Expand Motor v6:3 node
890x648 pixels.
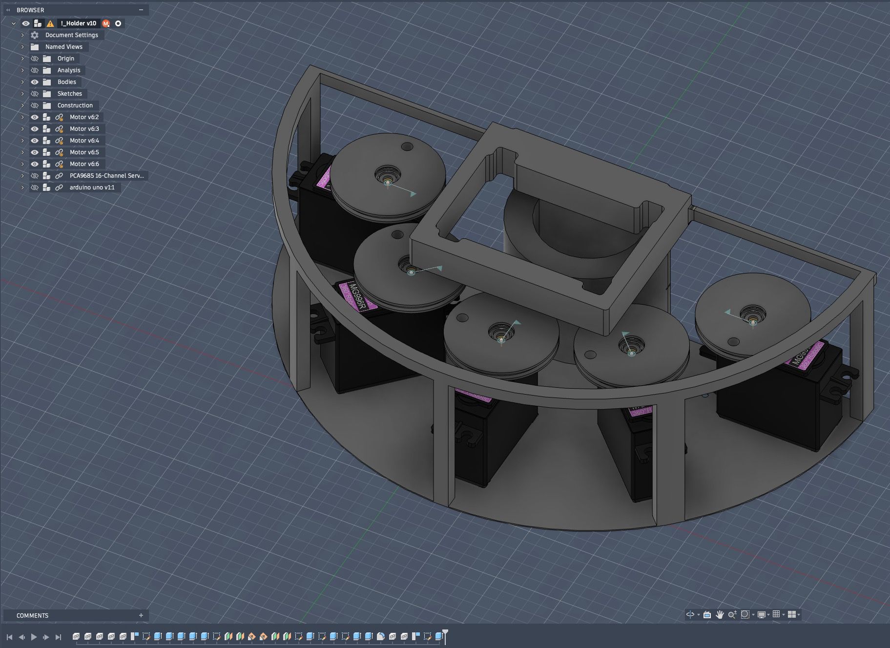22,129
